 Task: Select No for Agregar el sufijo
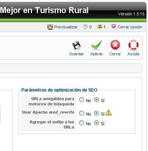coord(81,123)
